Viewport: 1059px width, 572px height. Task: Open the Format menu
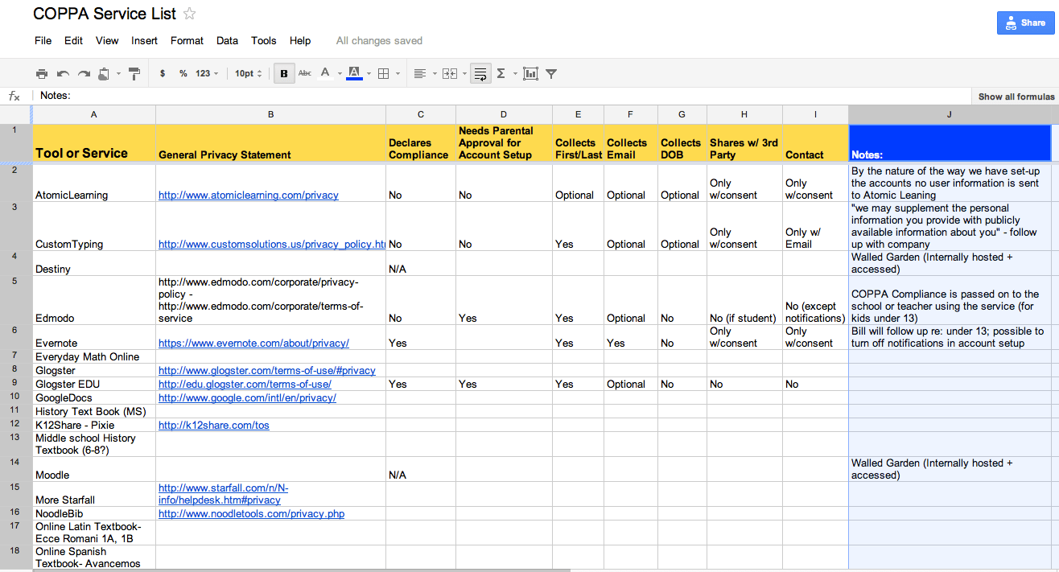tap(187, 40)
